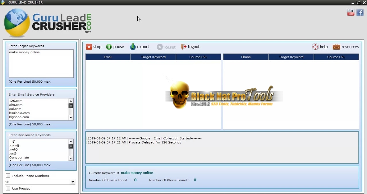Click the stop button label

pyautogui.click(x=97, y=47)
